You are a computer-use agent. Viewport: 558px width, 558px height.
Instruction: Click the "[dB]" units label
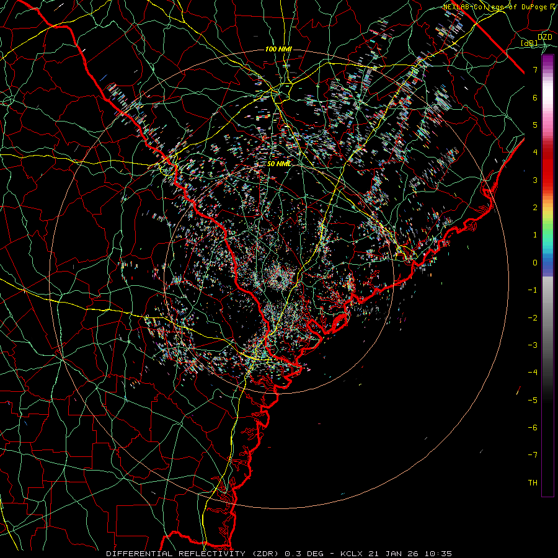(x=529, y=43)
